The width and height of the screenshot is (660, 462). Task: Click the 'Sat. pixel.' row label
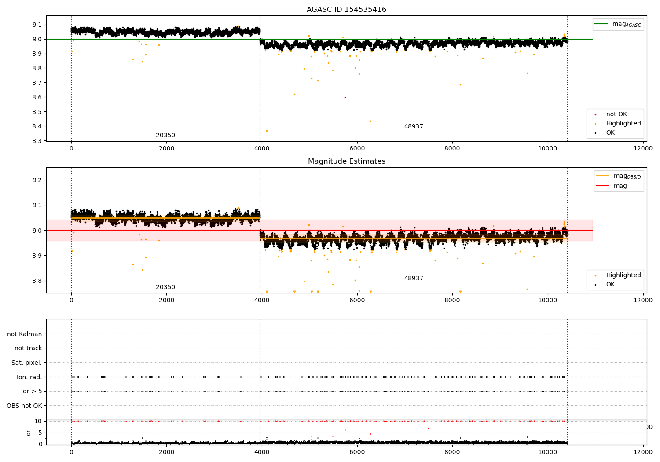point(27,363)
